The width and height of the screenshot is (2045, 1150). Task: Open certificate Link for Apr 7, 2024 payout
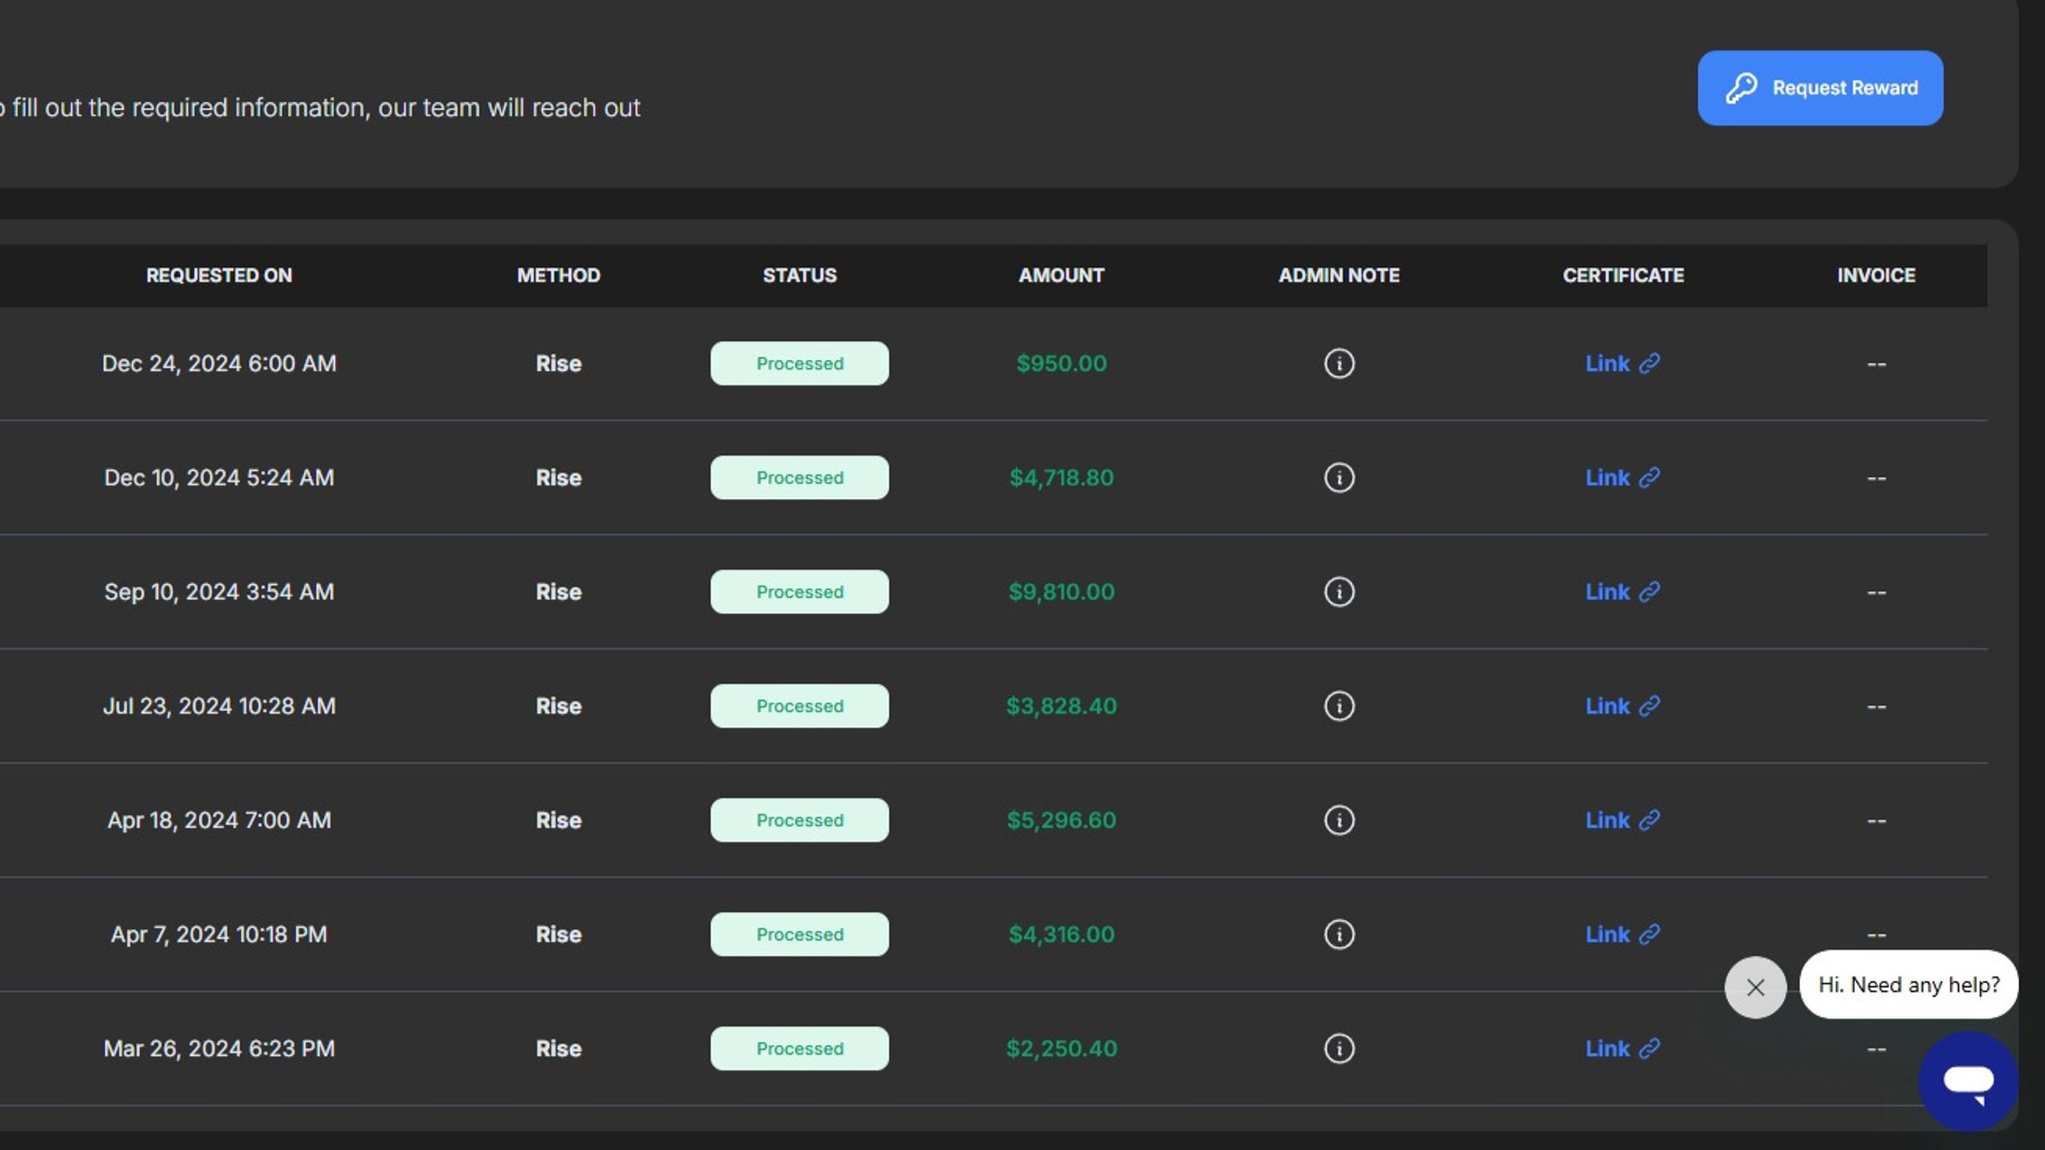click(x=1622, y=934)
